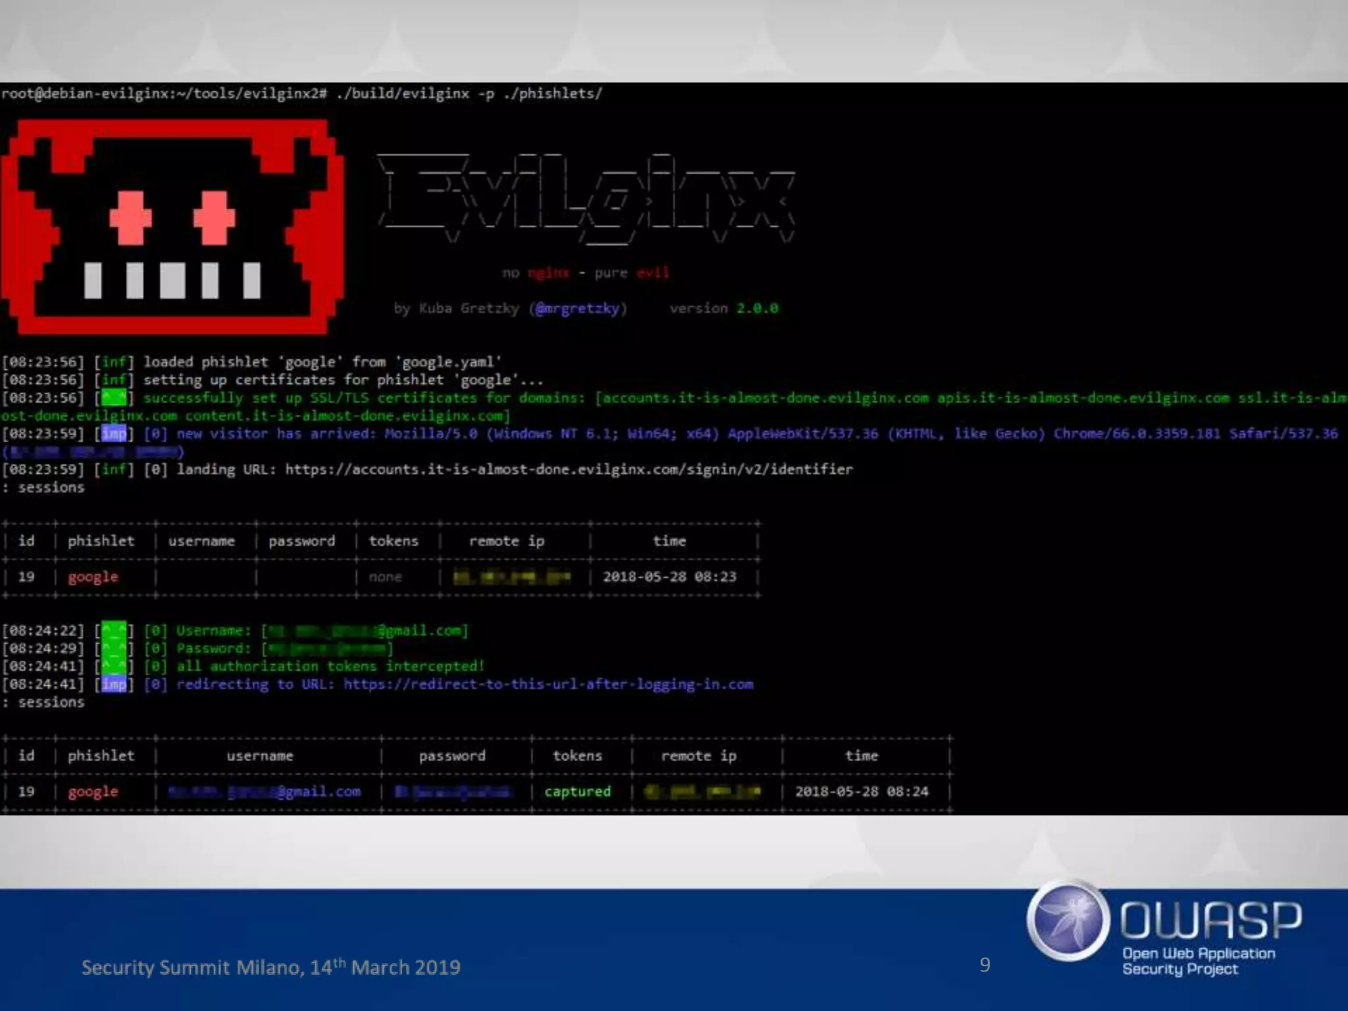
Task: Click the 'remote ip' header of first table
Action: pyautogui.click(x=506, y=541)
